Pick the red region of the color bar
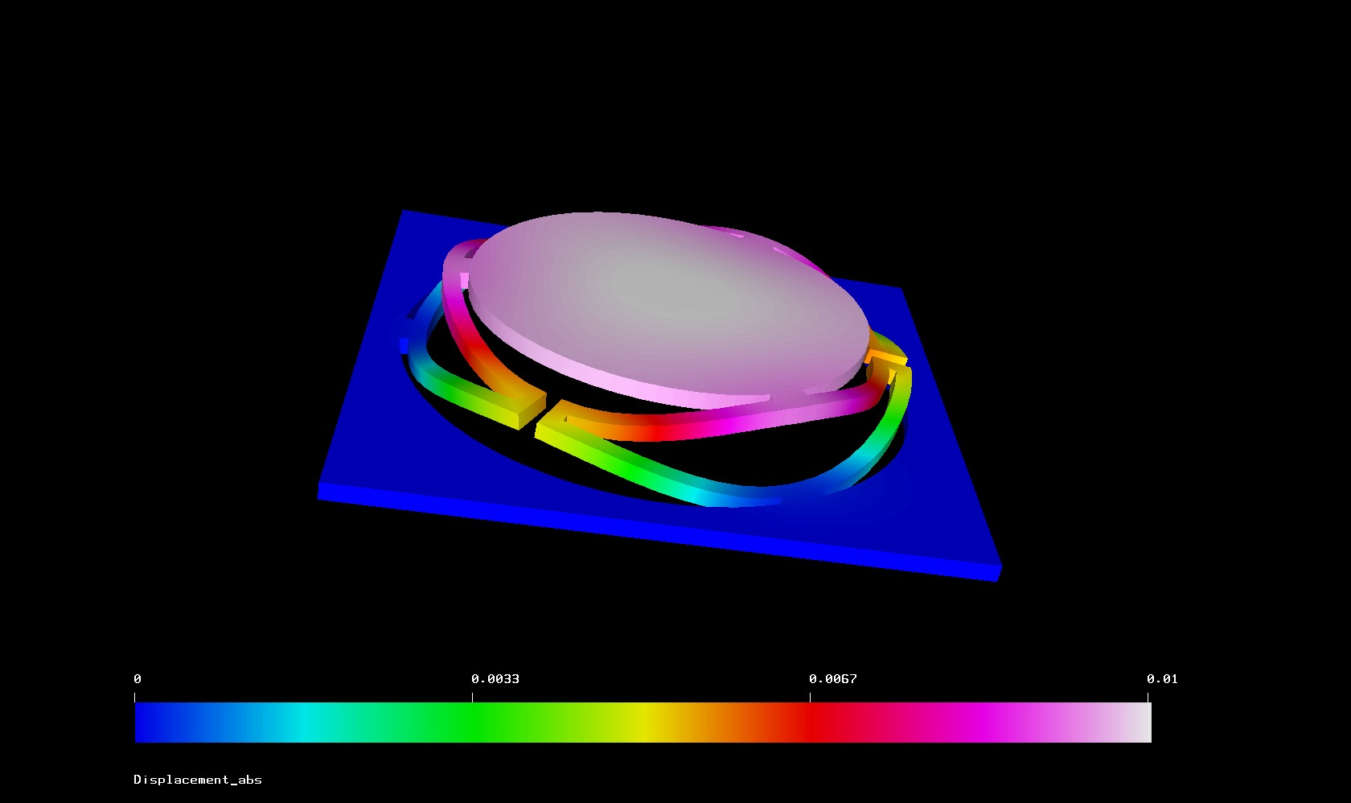Image resolution: width=1351 pixels, height=803 pixels. point(808,722)
